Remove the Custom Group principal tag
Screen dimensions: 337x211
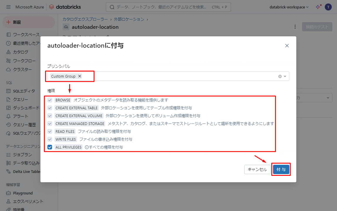coord(79,76)
